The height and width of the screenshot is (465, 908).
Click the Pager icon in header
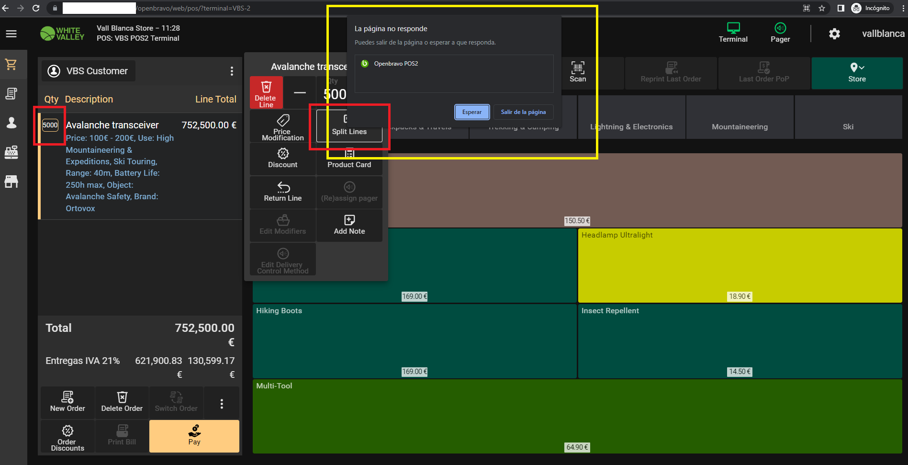pos(780,33)
